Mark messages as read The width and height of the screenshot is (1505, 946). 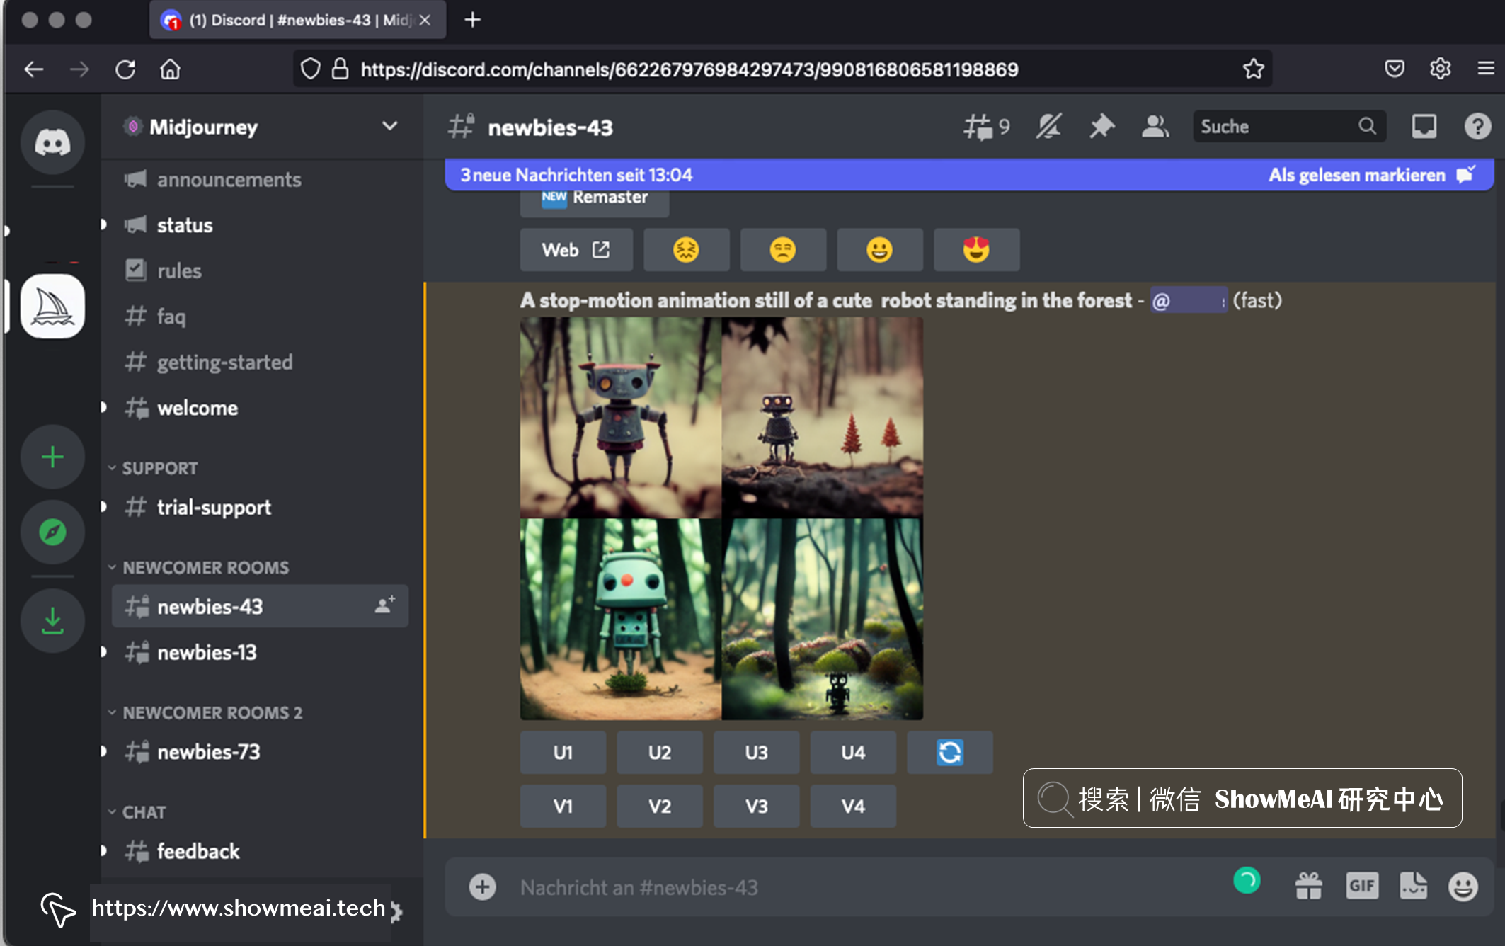click(1357, 174)
